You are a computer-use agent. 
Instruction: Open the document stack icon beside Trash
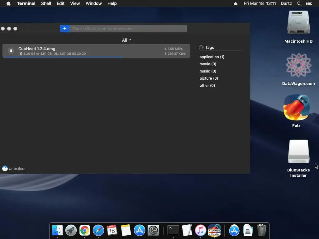[x=248, y=231]
